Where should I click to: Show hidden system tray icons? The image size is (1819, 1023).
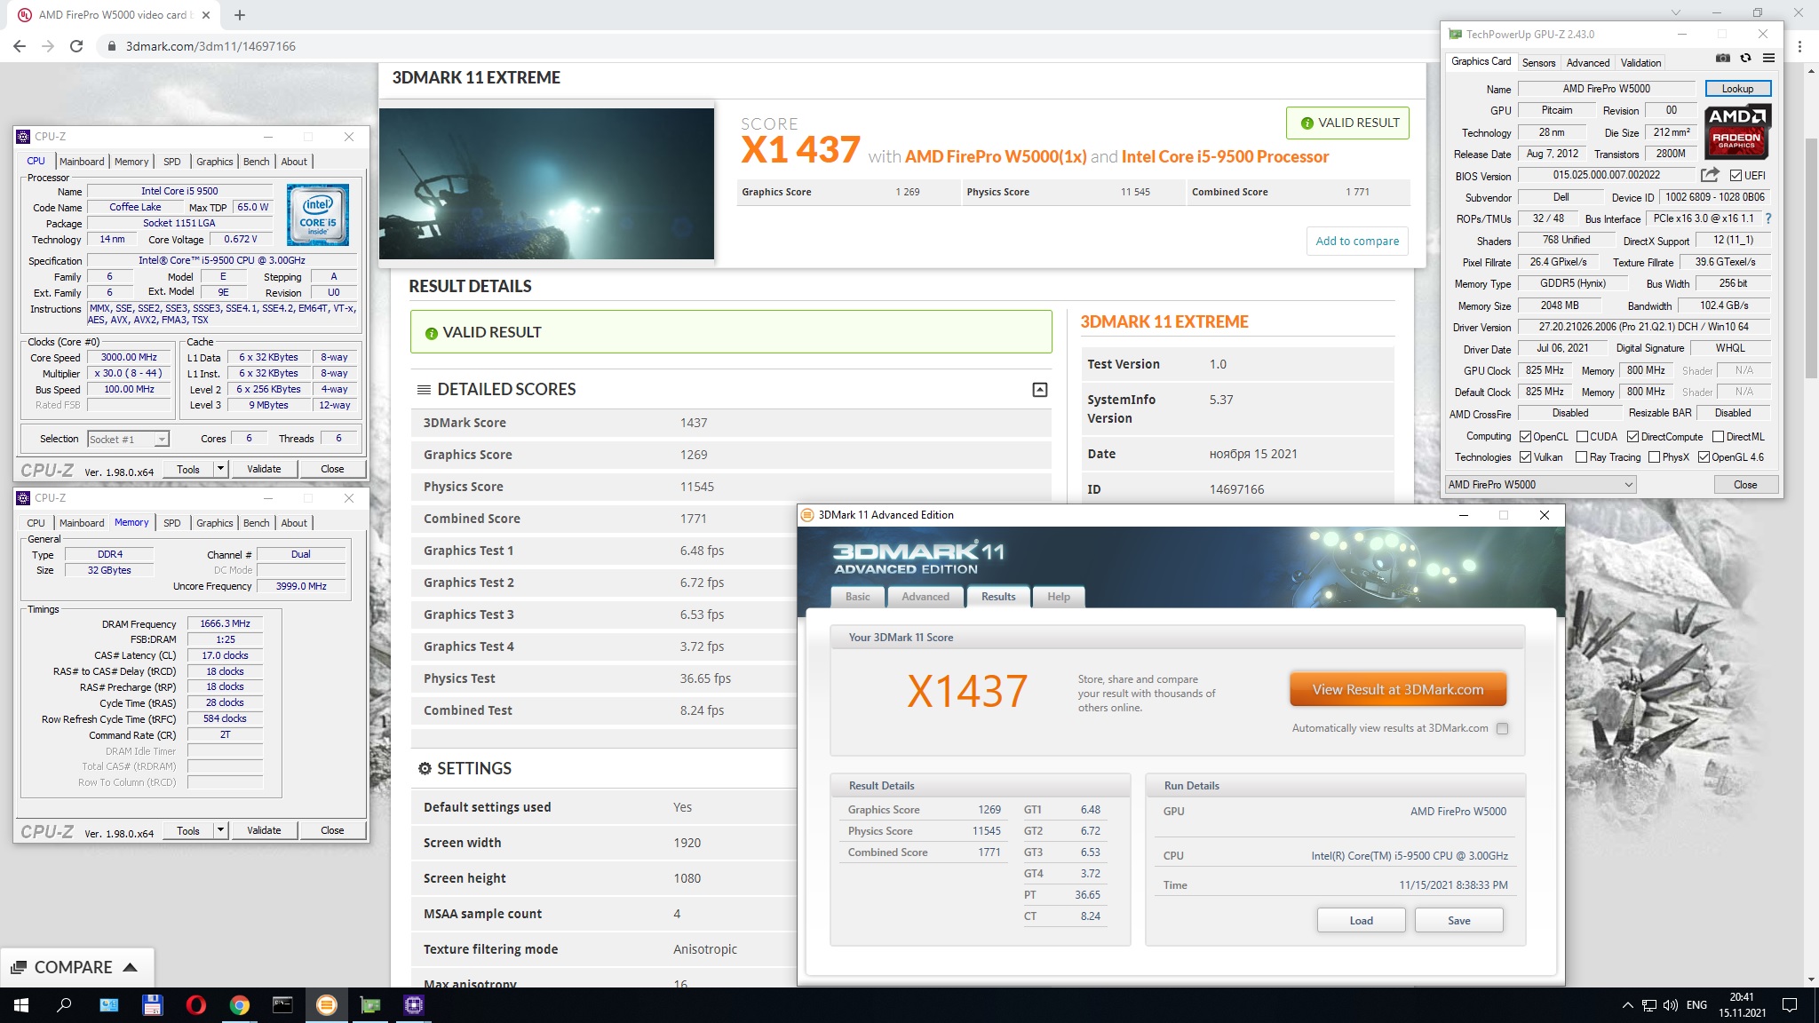[1627, 1005]
